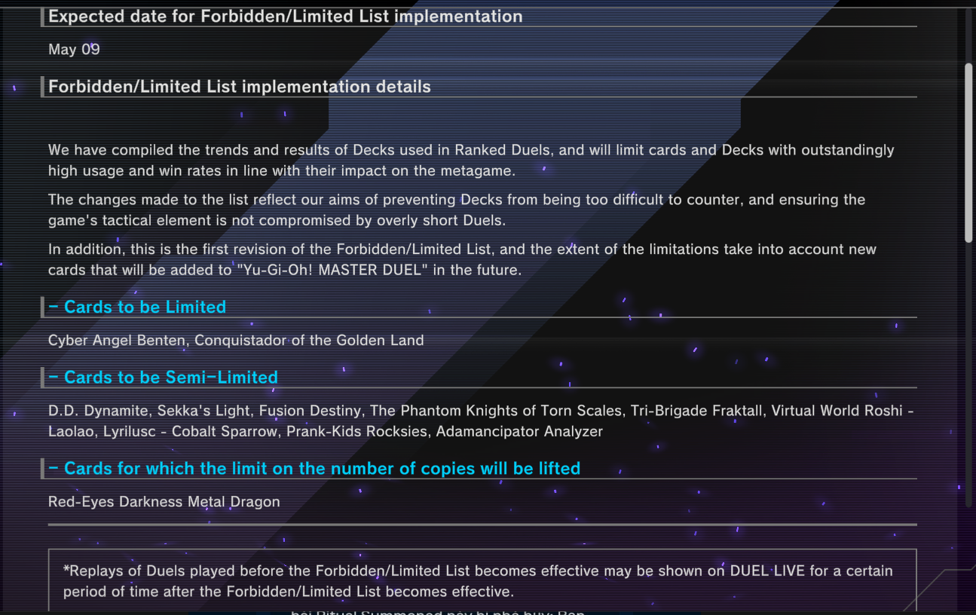Screen dimensions: 976x615
Task: Click 'Red-Eyes Darkness Metal Dragon' card name
Action: tap(164, 502)
